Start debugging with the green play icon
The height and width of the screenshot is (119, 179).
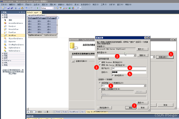[x=37, y=8]
